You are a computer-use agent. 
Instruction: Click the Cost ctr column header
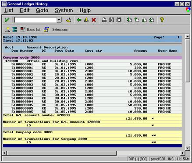[x=93, y=51]
